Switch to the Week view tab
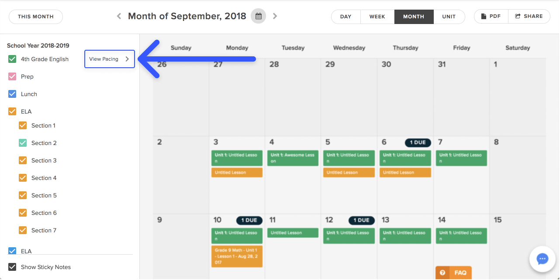Screen dimensions: 560x280 (377, 17)
